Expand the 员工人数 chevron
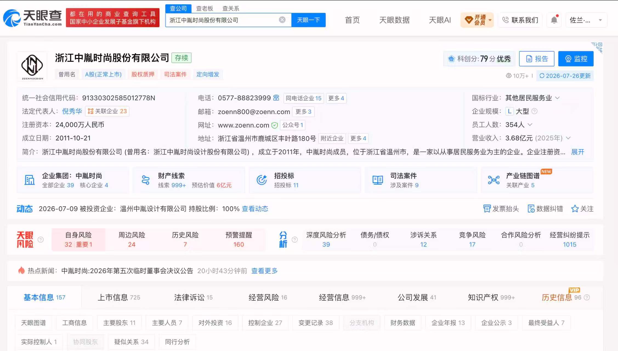This screenshot has width=618, height=351. click(x=530, y=125)
